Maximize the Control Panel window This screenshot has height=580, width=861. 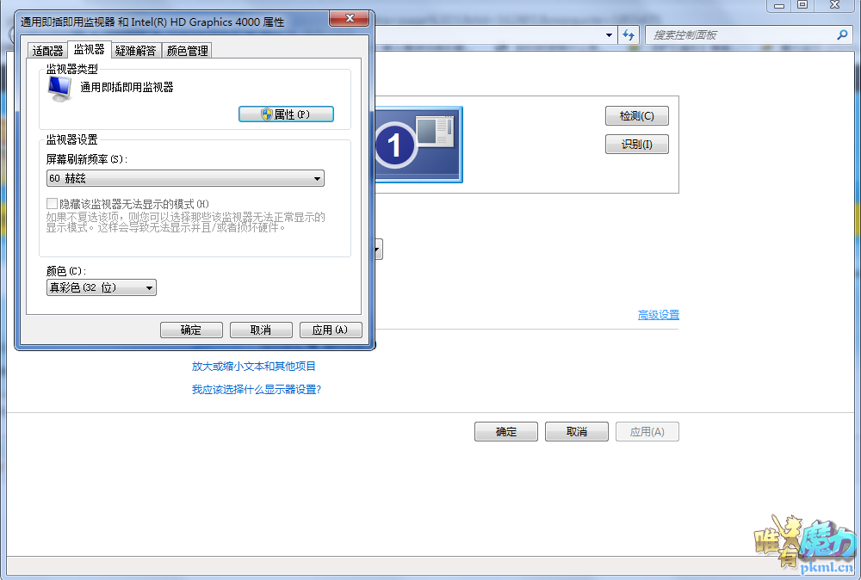802,5
